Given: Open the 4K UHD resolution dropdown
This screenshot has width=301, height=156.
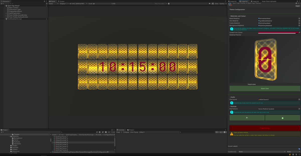Looking at the screenshot, I should tap(78, 4).
